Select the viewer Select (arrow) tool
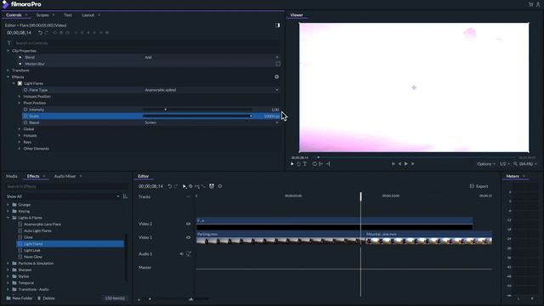544x306 pixels. point(292,164)
